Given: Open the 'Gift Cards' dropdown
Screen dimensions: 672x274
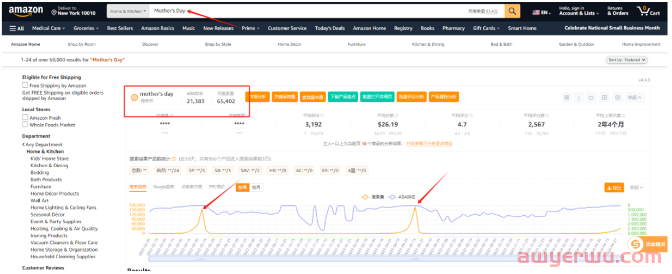Looking at the screenshot, I should click(486, 29).
